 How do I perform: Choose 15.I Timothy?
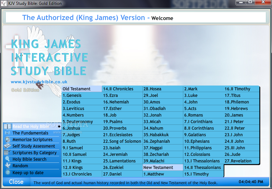pos(203,174)
